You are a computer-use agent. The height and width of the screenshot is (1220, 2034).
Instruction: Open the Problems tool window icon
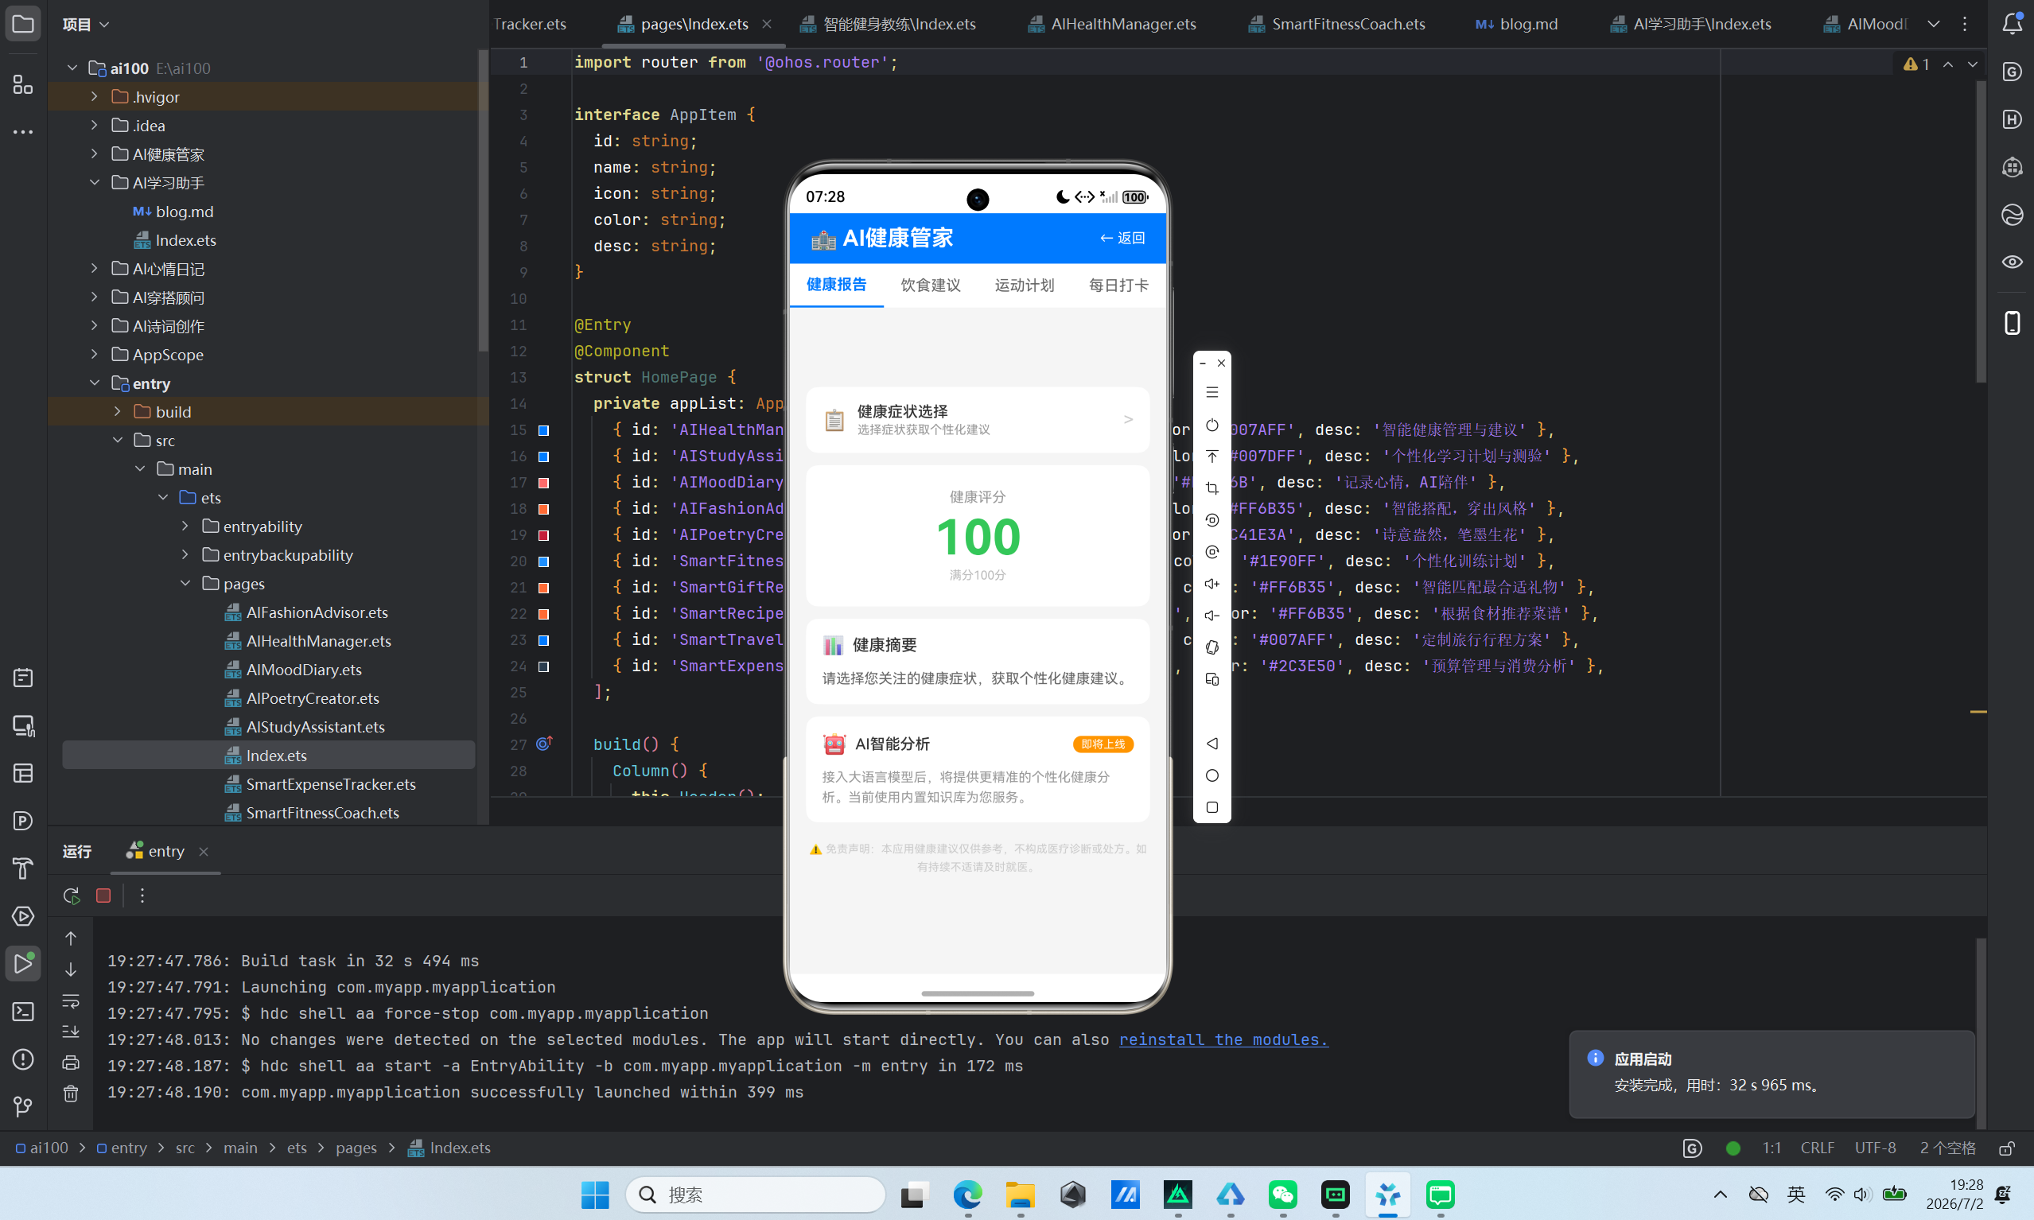point(23,1059)
